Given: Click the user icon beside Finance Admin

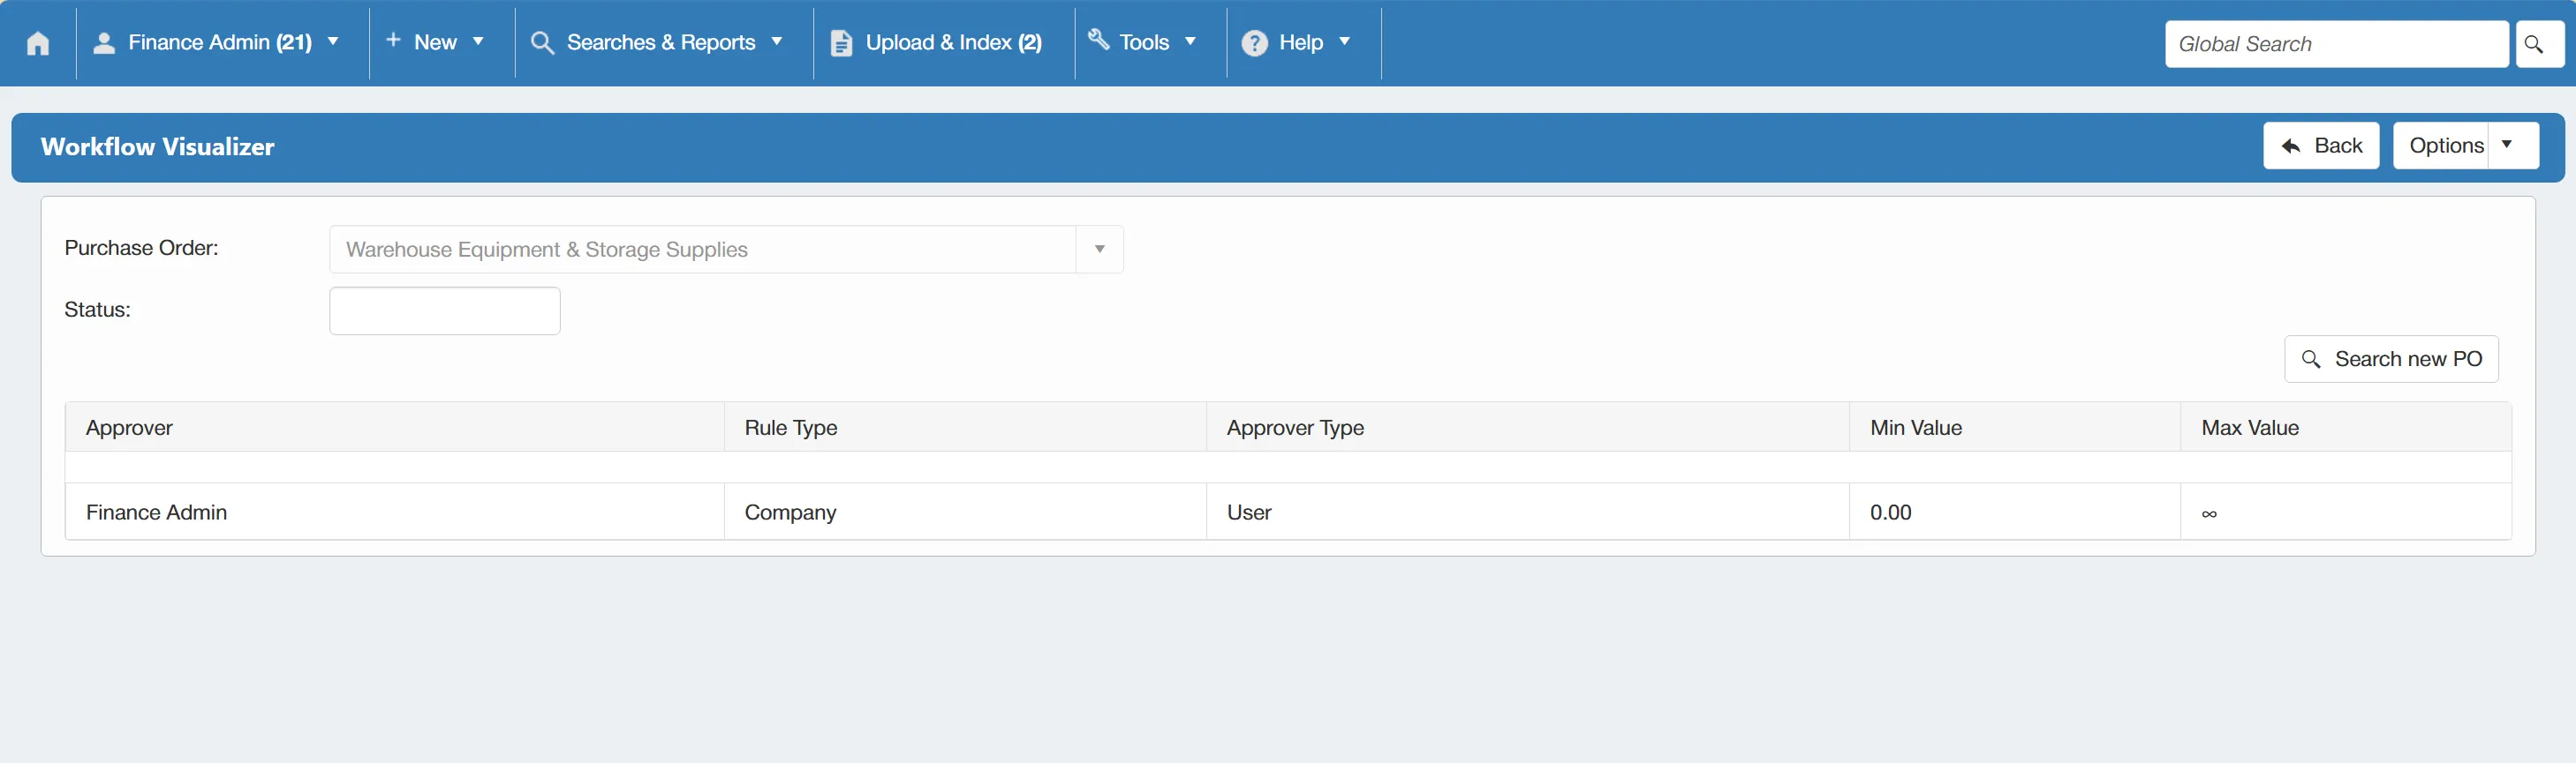Looking at the screenshot, I should [103, 42].
